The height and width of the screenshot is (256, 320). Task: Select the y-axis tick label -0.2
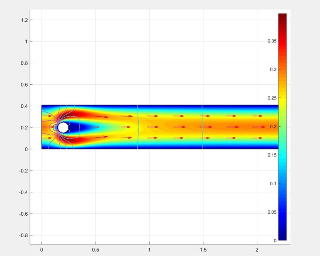[23, 171]
